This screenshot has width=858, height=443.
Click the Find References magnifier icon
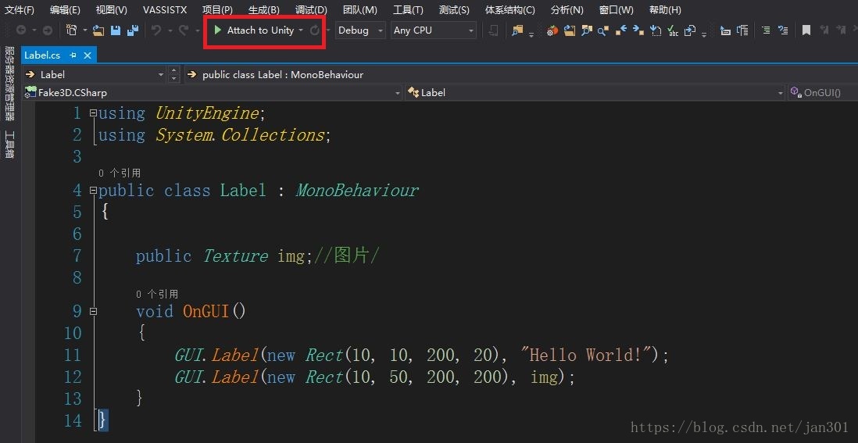pyautogui.click(x=603, y=30)
